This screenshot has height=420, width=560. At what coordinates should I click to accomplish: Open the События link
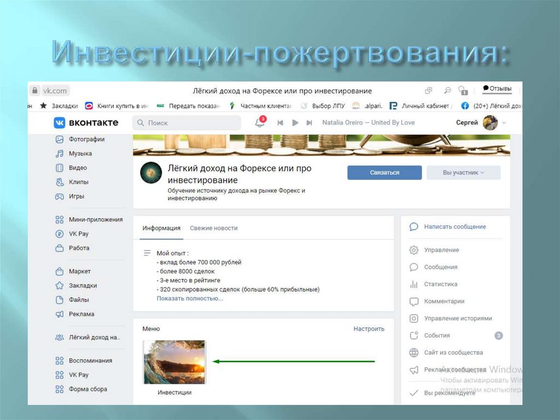tap(437, 336)
